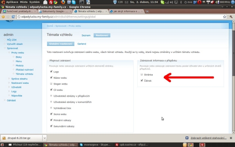Open the dropdown beside drupal-6.20.tar.gz download
This screenshot has height=147, width=235.
click(45, 138)
